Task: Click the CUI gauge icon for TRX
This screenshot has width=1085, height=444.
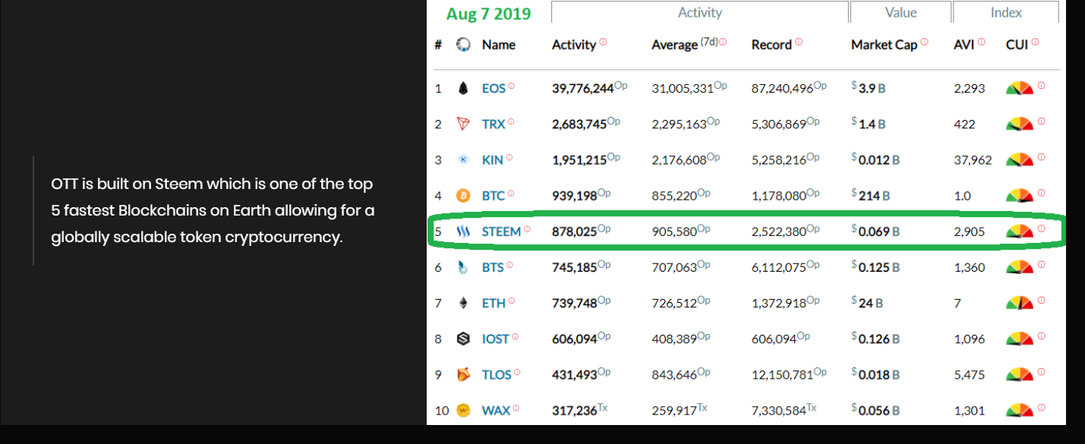Action: point(1020,124)
